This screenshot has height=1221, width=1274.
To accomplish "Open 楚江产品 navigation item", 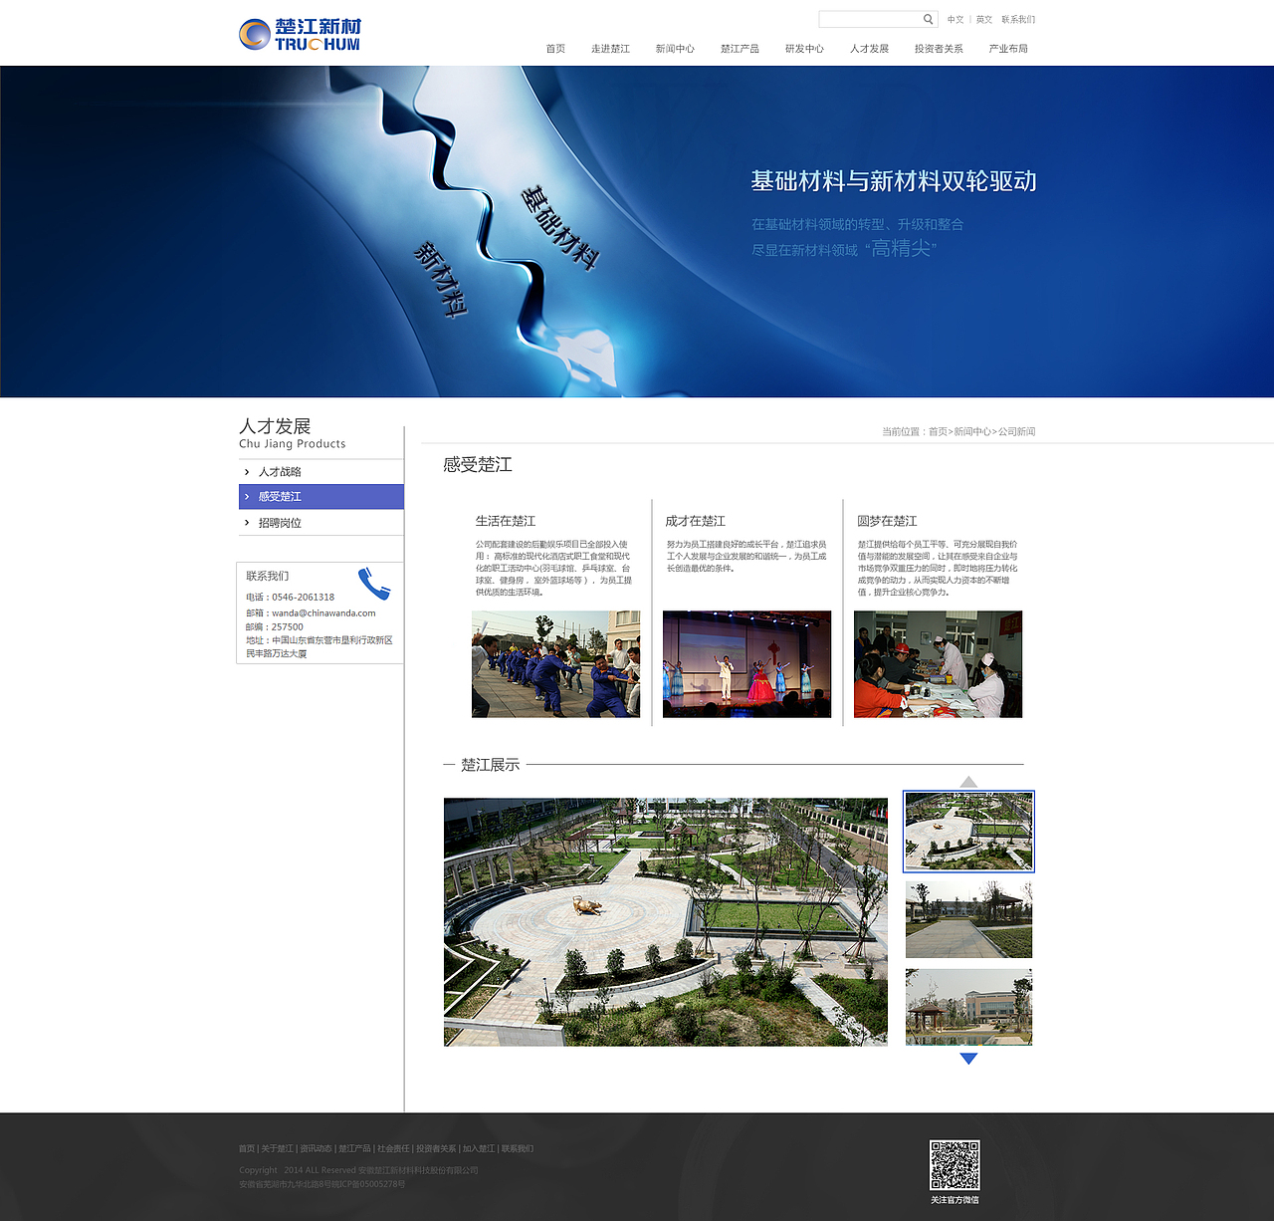I will tap(740, 48).
